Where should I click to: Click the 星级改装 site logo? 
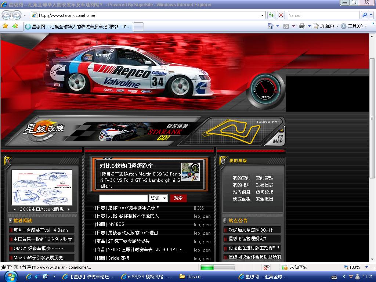pyautogui.click(x=44, y=130)
